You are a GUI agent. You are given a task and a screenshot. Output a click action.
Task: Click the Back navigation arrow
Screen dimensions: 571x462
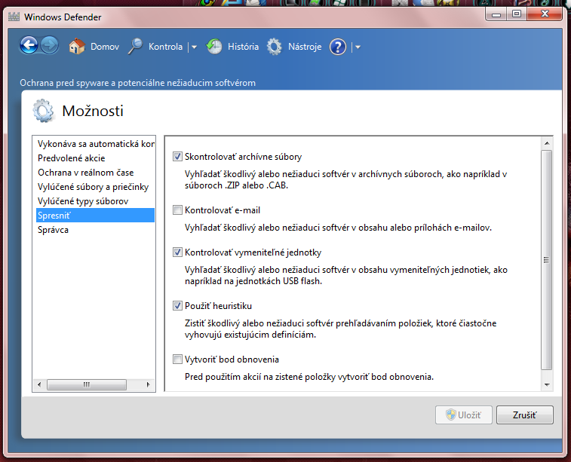point(29,46)
